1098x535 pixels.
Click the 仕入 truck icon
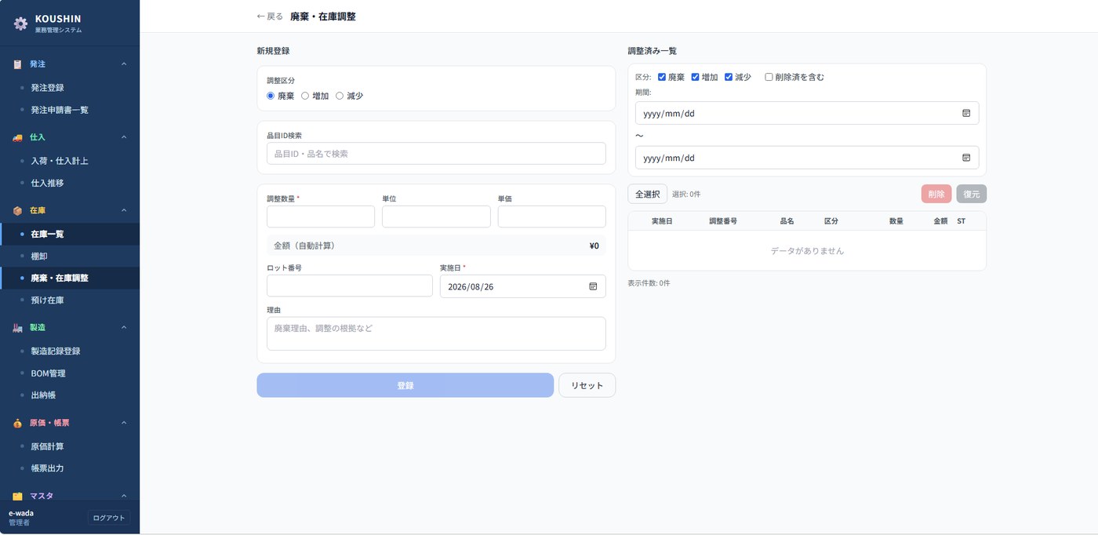[17, 137]
